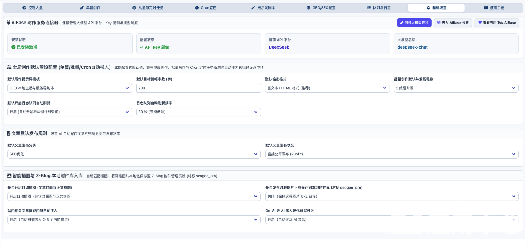Open the 站内相关文章智能内链自动注入 selector
The image size is (528, 246).
pyautogui.click(x=134, y=220)
